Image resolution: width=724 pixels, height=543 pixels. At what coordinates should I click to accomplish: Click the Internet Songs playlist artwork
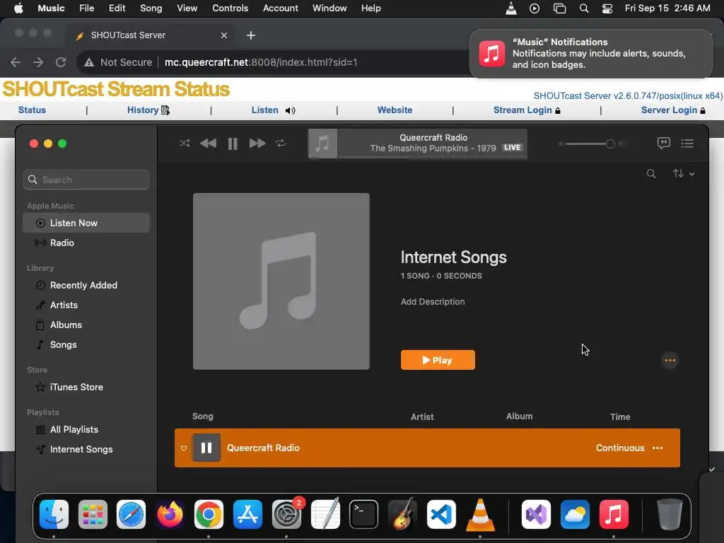point(281,281)
